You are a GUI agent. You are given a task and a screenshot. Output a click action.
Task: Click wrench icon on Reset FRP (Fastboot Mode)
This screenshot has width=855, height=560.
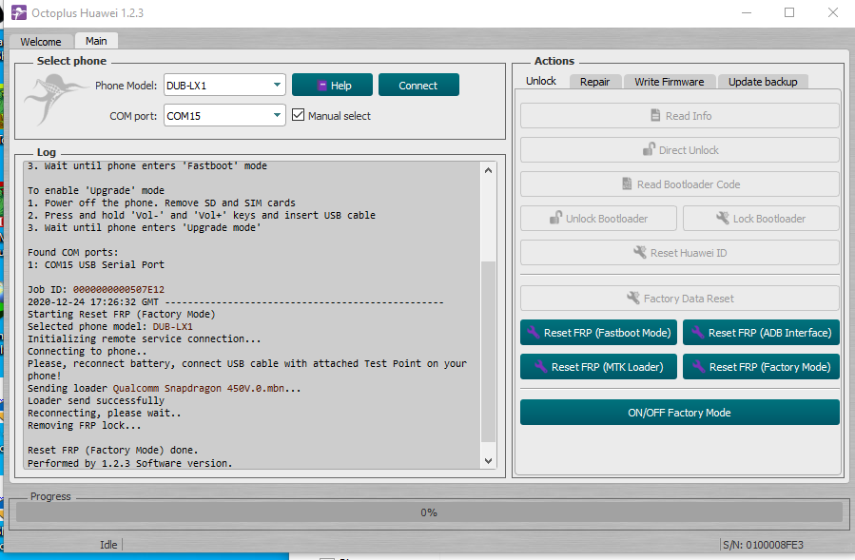point(533,332)
